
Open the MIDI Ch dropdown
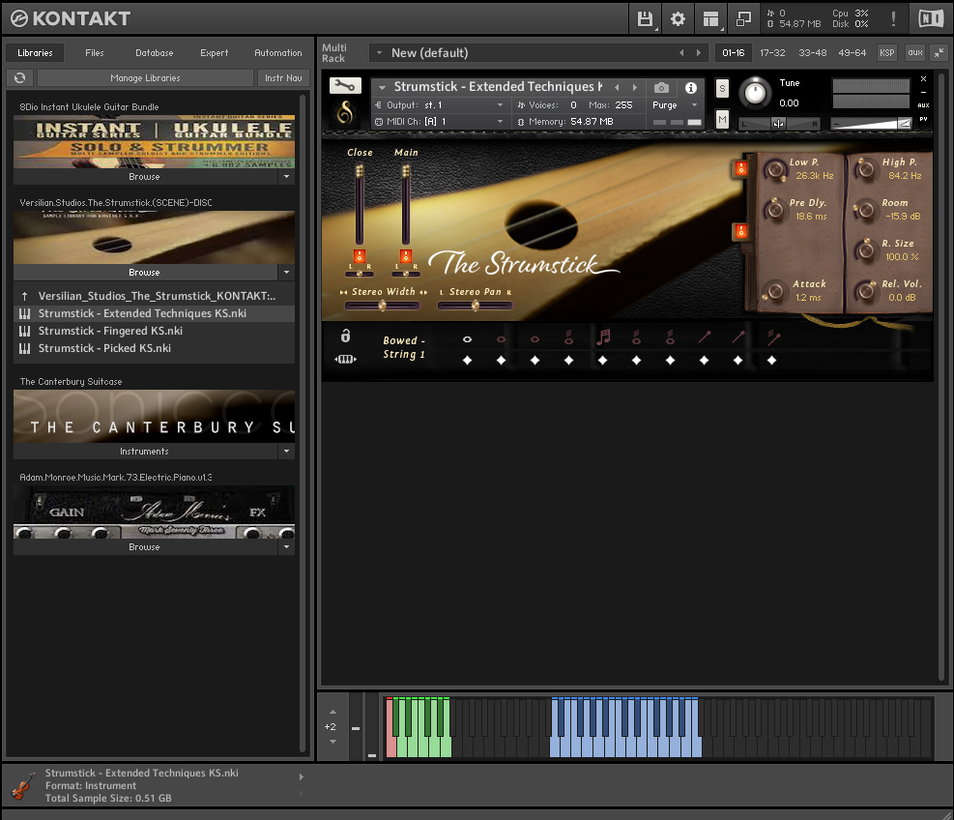pyautogui.click(x=440, y=122)
